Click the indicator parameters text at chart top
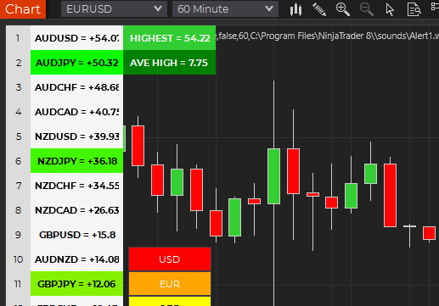The width and height of the screenshot is (439, 306). pyautogui.click(x=327, y=36)
